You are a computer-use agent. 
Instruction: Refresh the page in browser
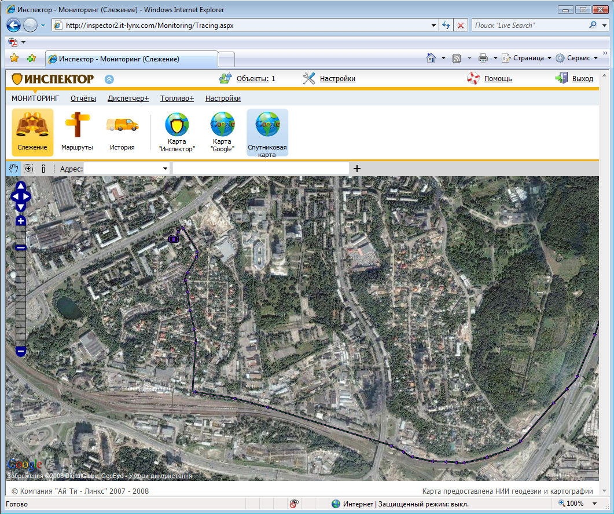click(446, 25)
